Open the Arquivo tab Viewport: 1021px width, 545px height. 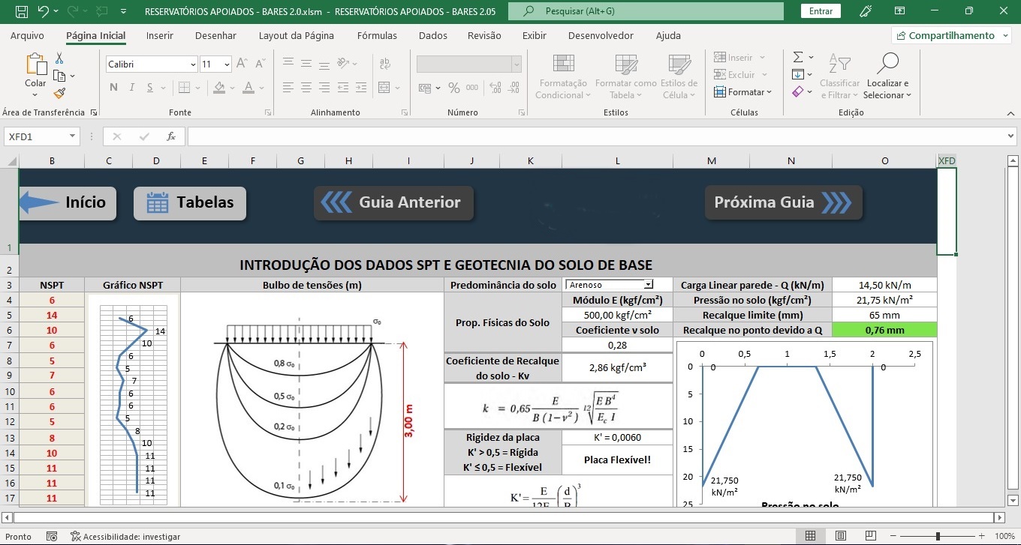(x=27, y=35)
